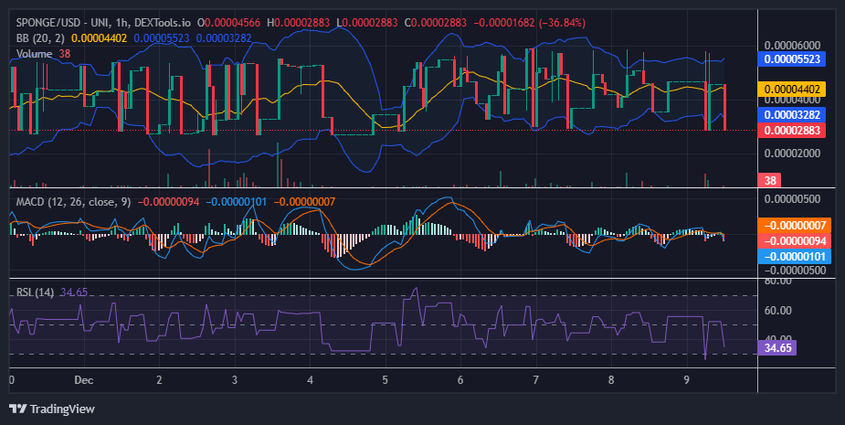Click the close value C0.00002883
Screen dimensions: 845x425
[436, 23]
